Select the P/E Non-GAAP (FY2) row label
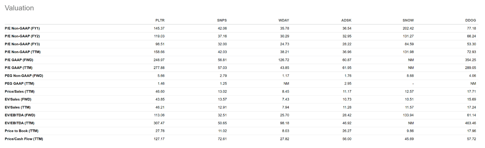 [22, 36]
